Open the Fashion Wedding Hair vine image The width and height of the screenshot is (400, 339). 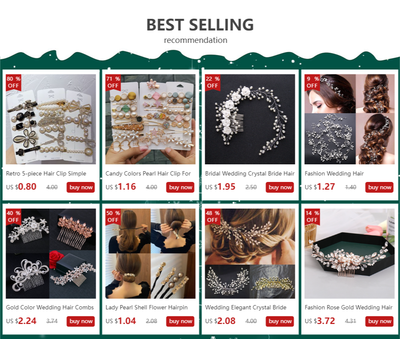click(x=349, y=119)
